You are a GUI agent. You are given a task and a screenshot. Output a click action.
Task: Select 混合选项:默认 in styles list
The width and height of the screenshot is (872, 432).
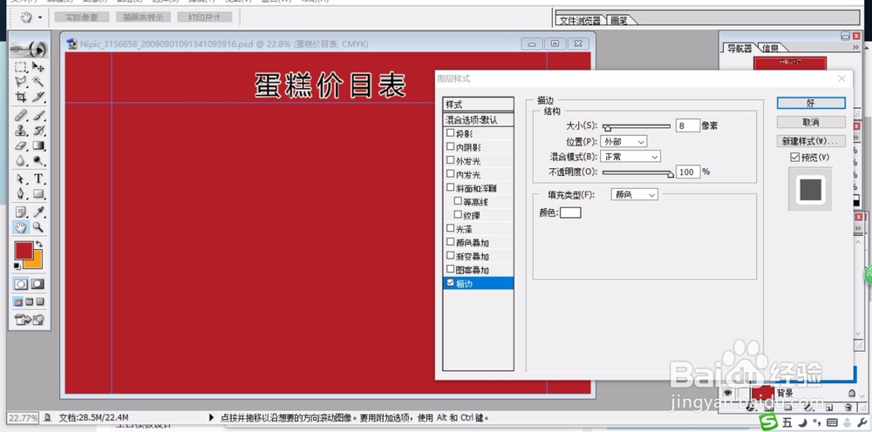pos(478,120)
